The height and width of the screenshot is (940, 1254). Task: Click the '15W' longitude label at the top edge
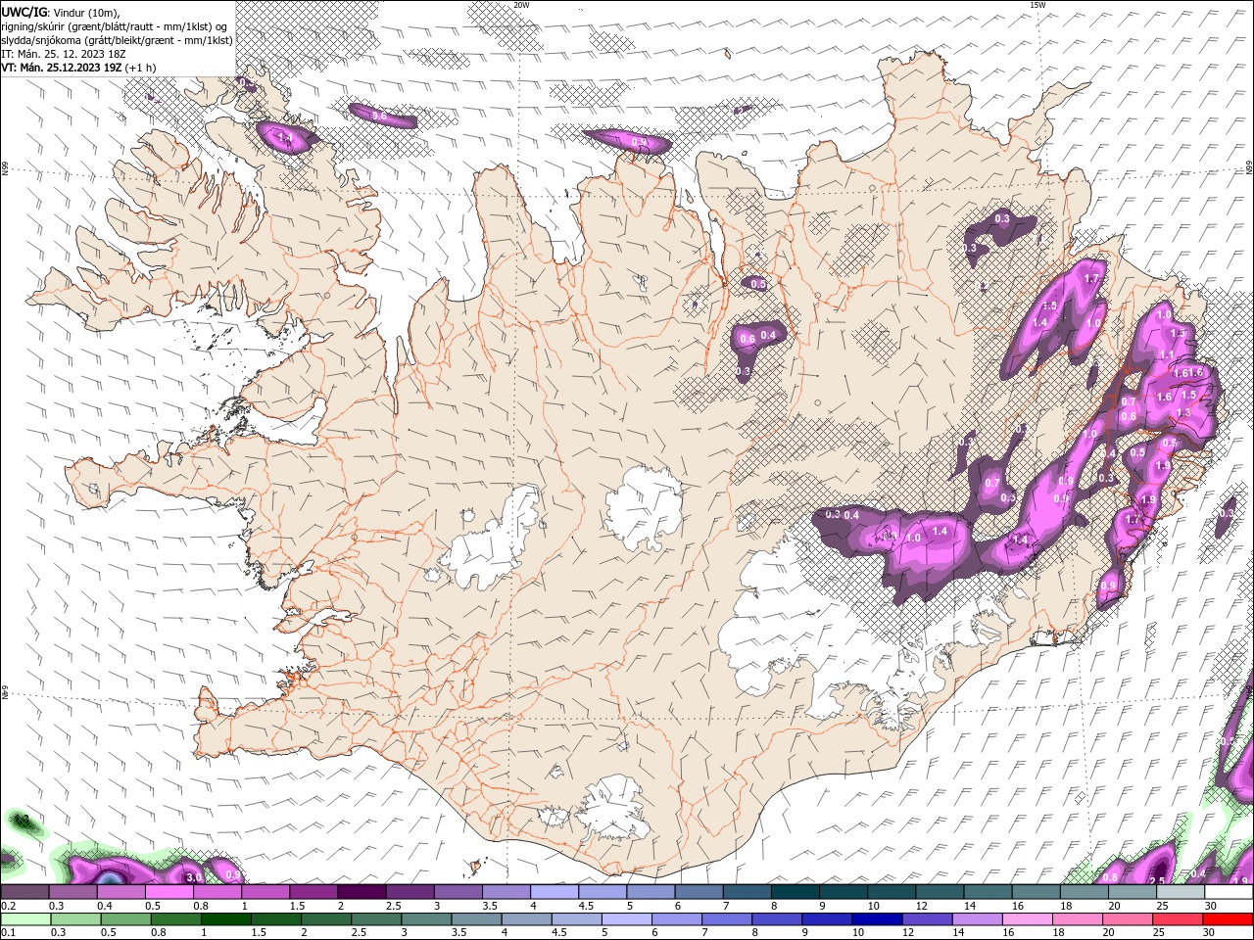[1037, 5]
